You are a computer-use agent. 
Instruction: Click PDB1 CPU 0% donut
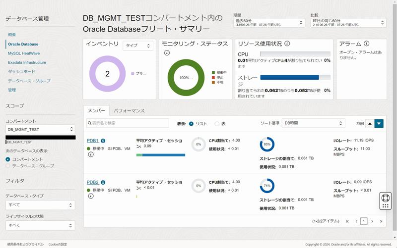pos(198,144)
